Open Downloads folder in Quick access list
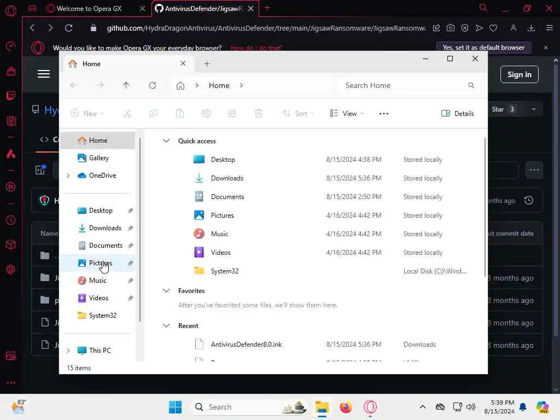 point(227,178)
